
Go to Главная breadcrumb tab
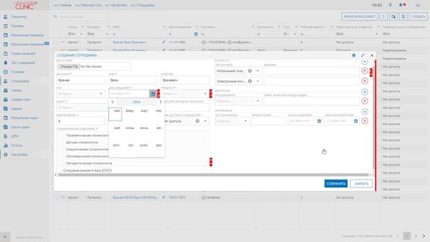click(x=65, y=5)
